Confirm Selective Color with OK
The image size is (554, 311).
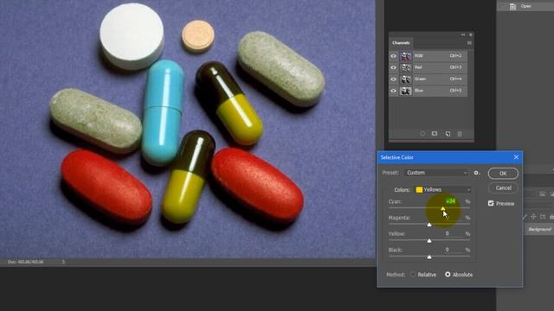tap(503, 174)
